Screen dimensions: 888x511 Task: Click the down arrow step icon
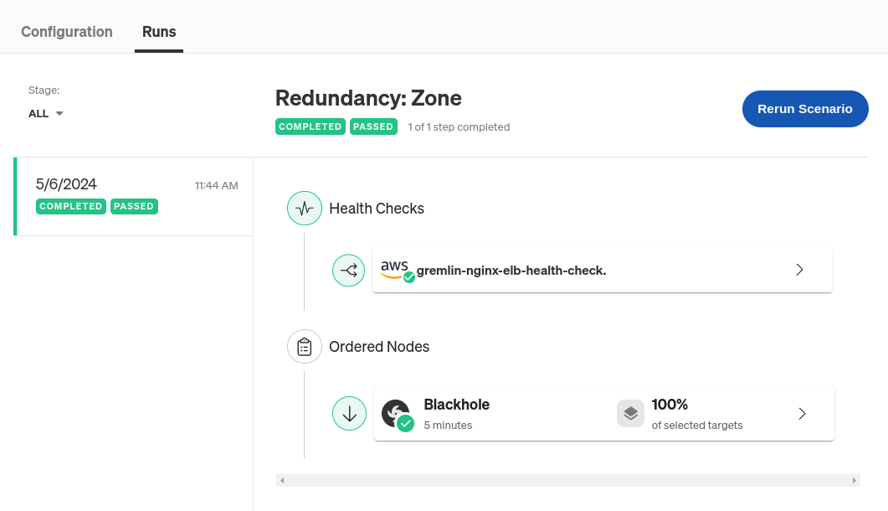click(349, 414)
